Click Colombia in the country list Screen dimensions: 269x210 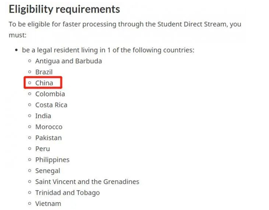(x=50, y=94)
